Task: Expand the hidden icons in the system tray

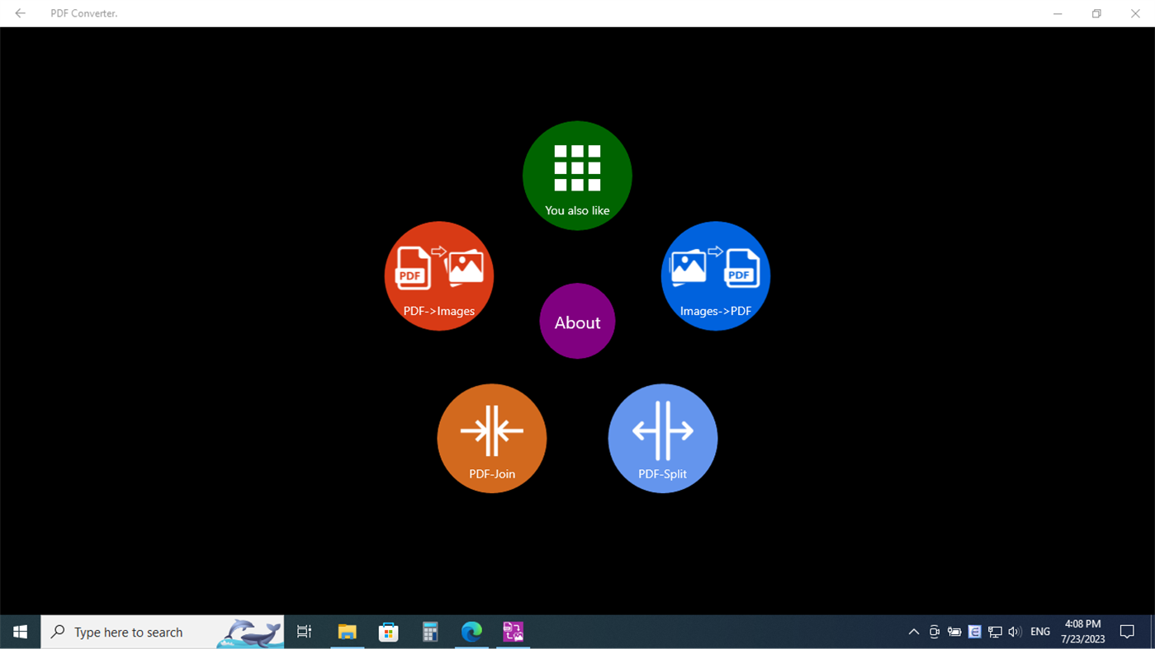Action: (913, 632)
